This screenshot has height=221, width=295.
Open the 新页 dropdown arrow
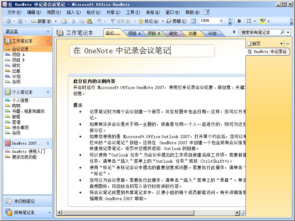pyautogui.click(x=281, y=44)
